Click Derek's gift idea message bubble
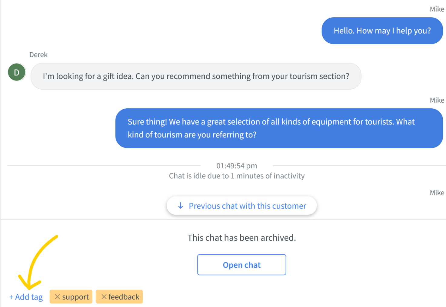446x307 pixels. 196,76
